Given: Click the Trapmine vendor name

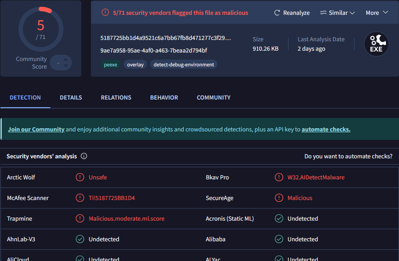Looking at the screenshot, I should [x=19, y=218].
